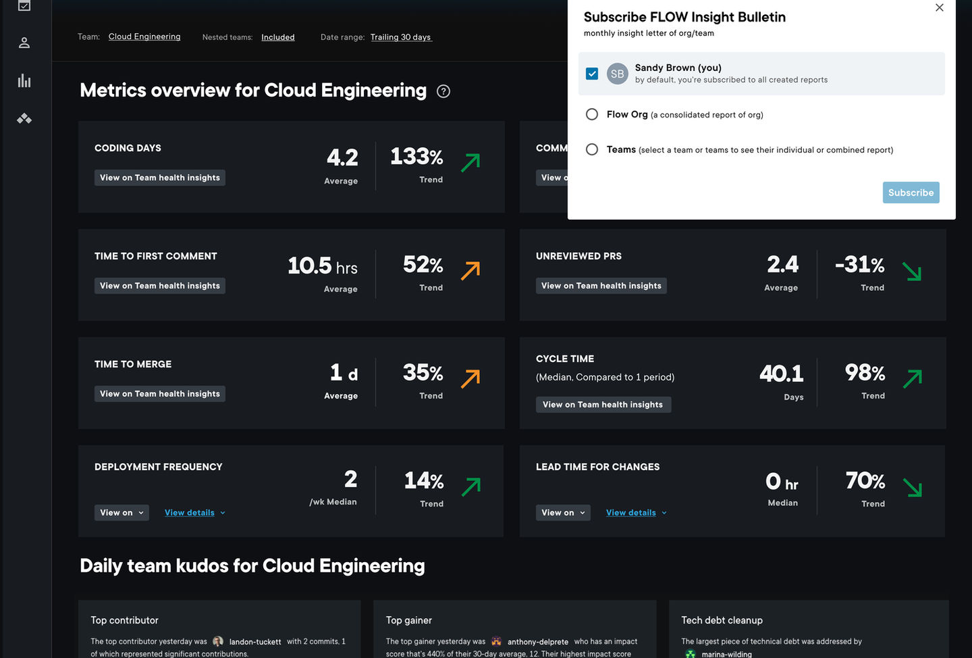Expand View details under Deployment Frequency
Viewport: 972px width, 658px height.
[x=195, y=513]
